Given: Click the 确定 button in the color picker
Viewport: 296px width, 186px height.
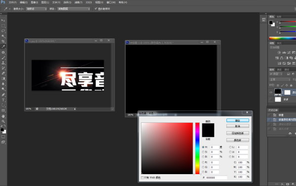Looking at the screenshot, I should (238, 120).
